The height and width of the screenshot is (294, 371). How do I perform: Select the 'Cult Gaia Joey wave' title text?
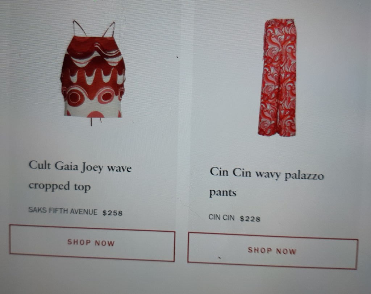(x=80, y=166)
